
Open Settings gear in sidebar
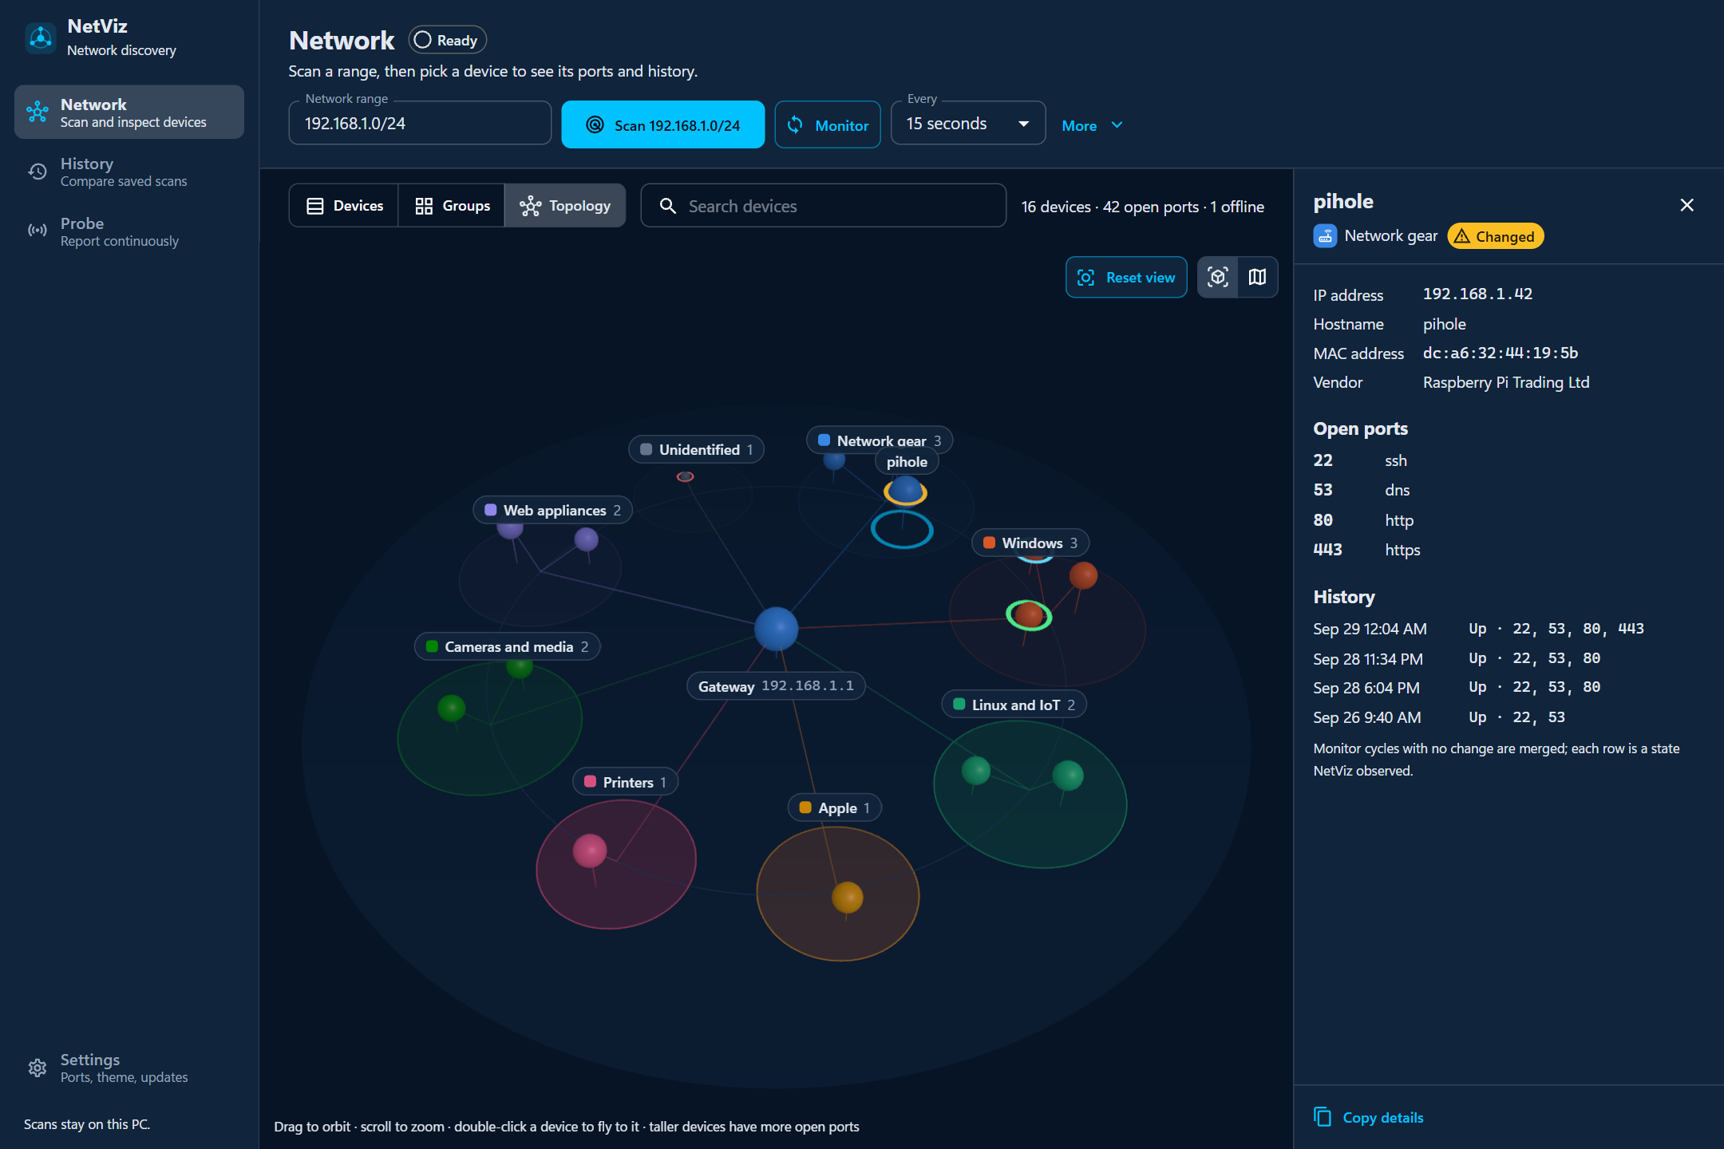pos(129,1068)
